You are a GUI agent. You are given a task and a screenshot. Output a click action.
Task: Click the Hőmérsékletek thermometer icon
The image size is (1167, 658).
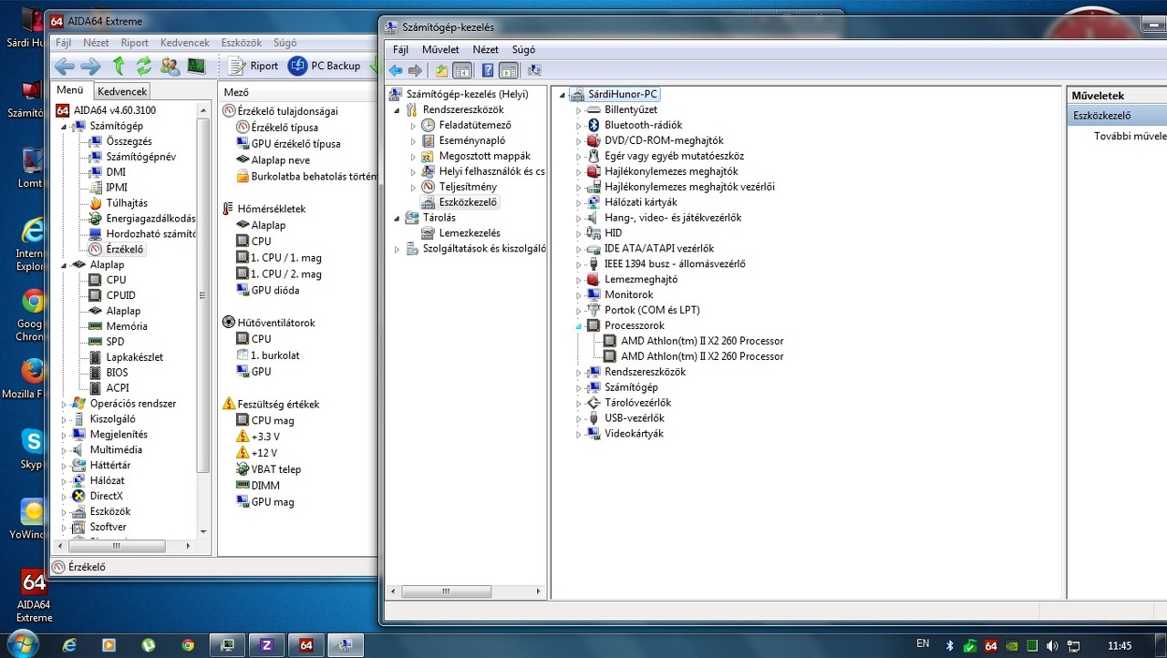point(229,209)
